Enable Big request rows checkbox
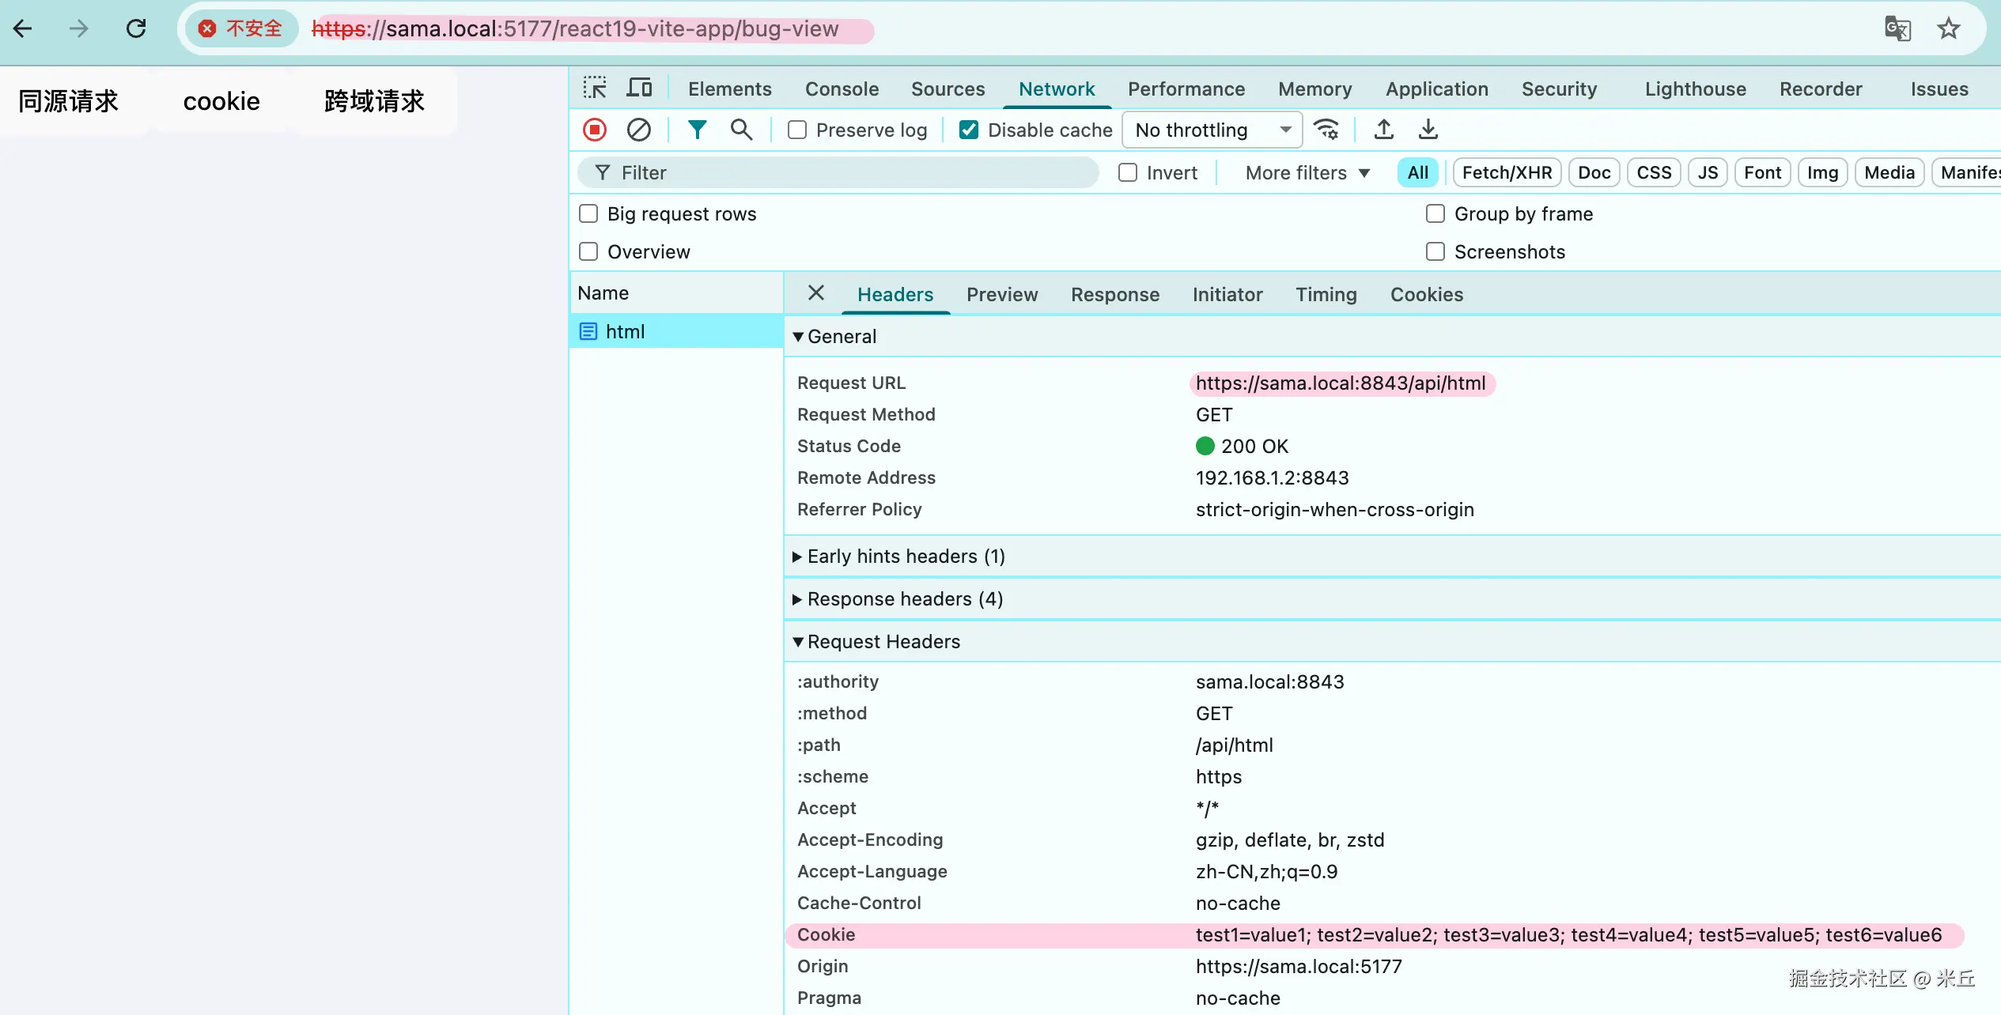This screenshot has width=2001, height=1015. [x=588, y=213]
